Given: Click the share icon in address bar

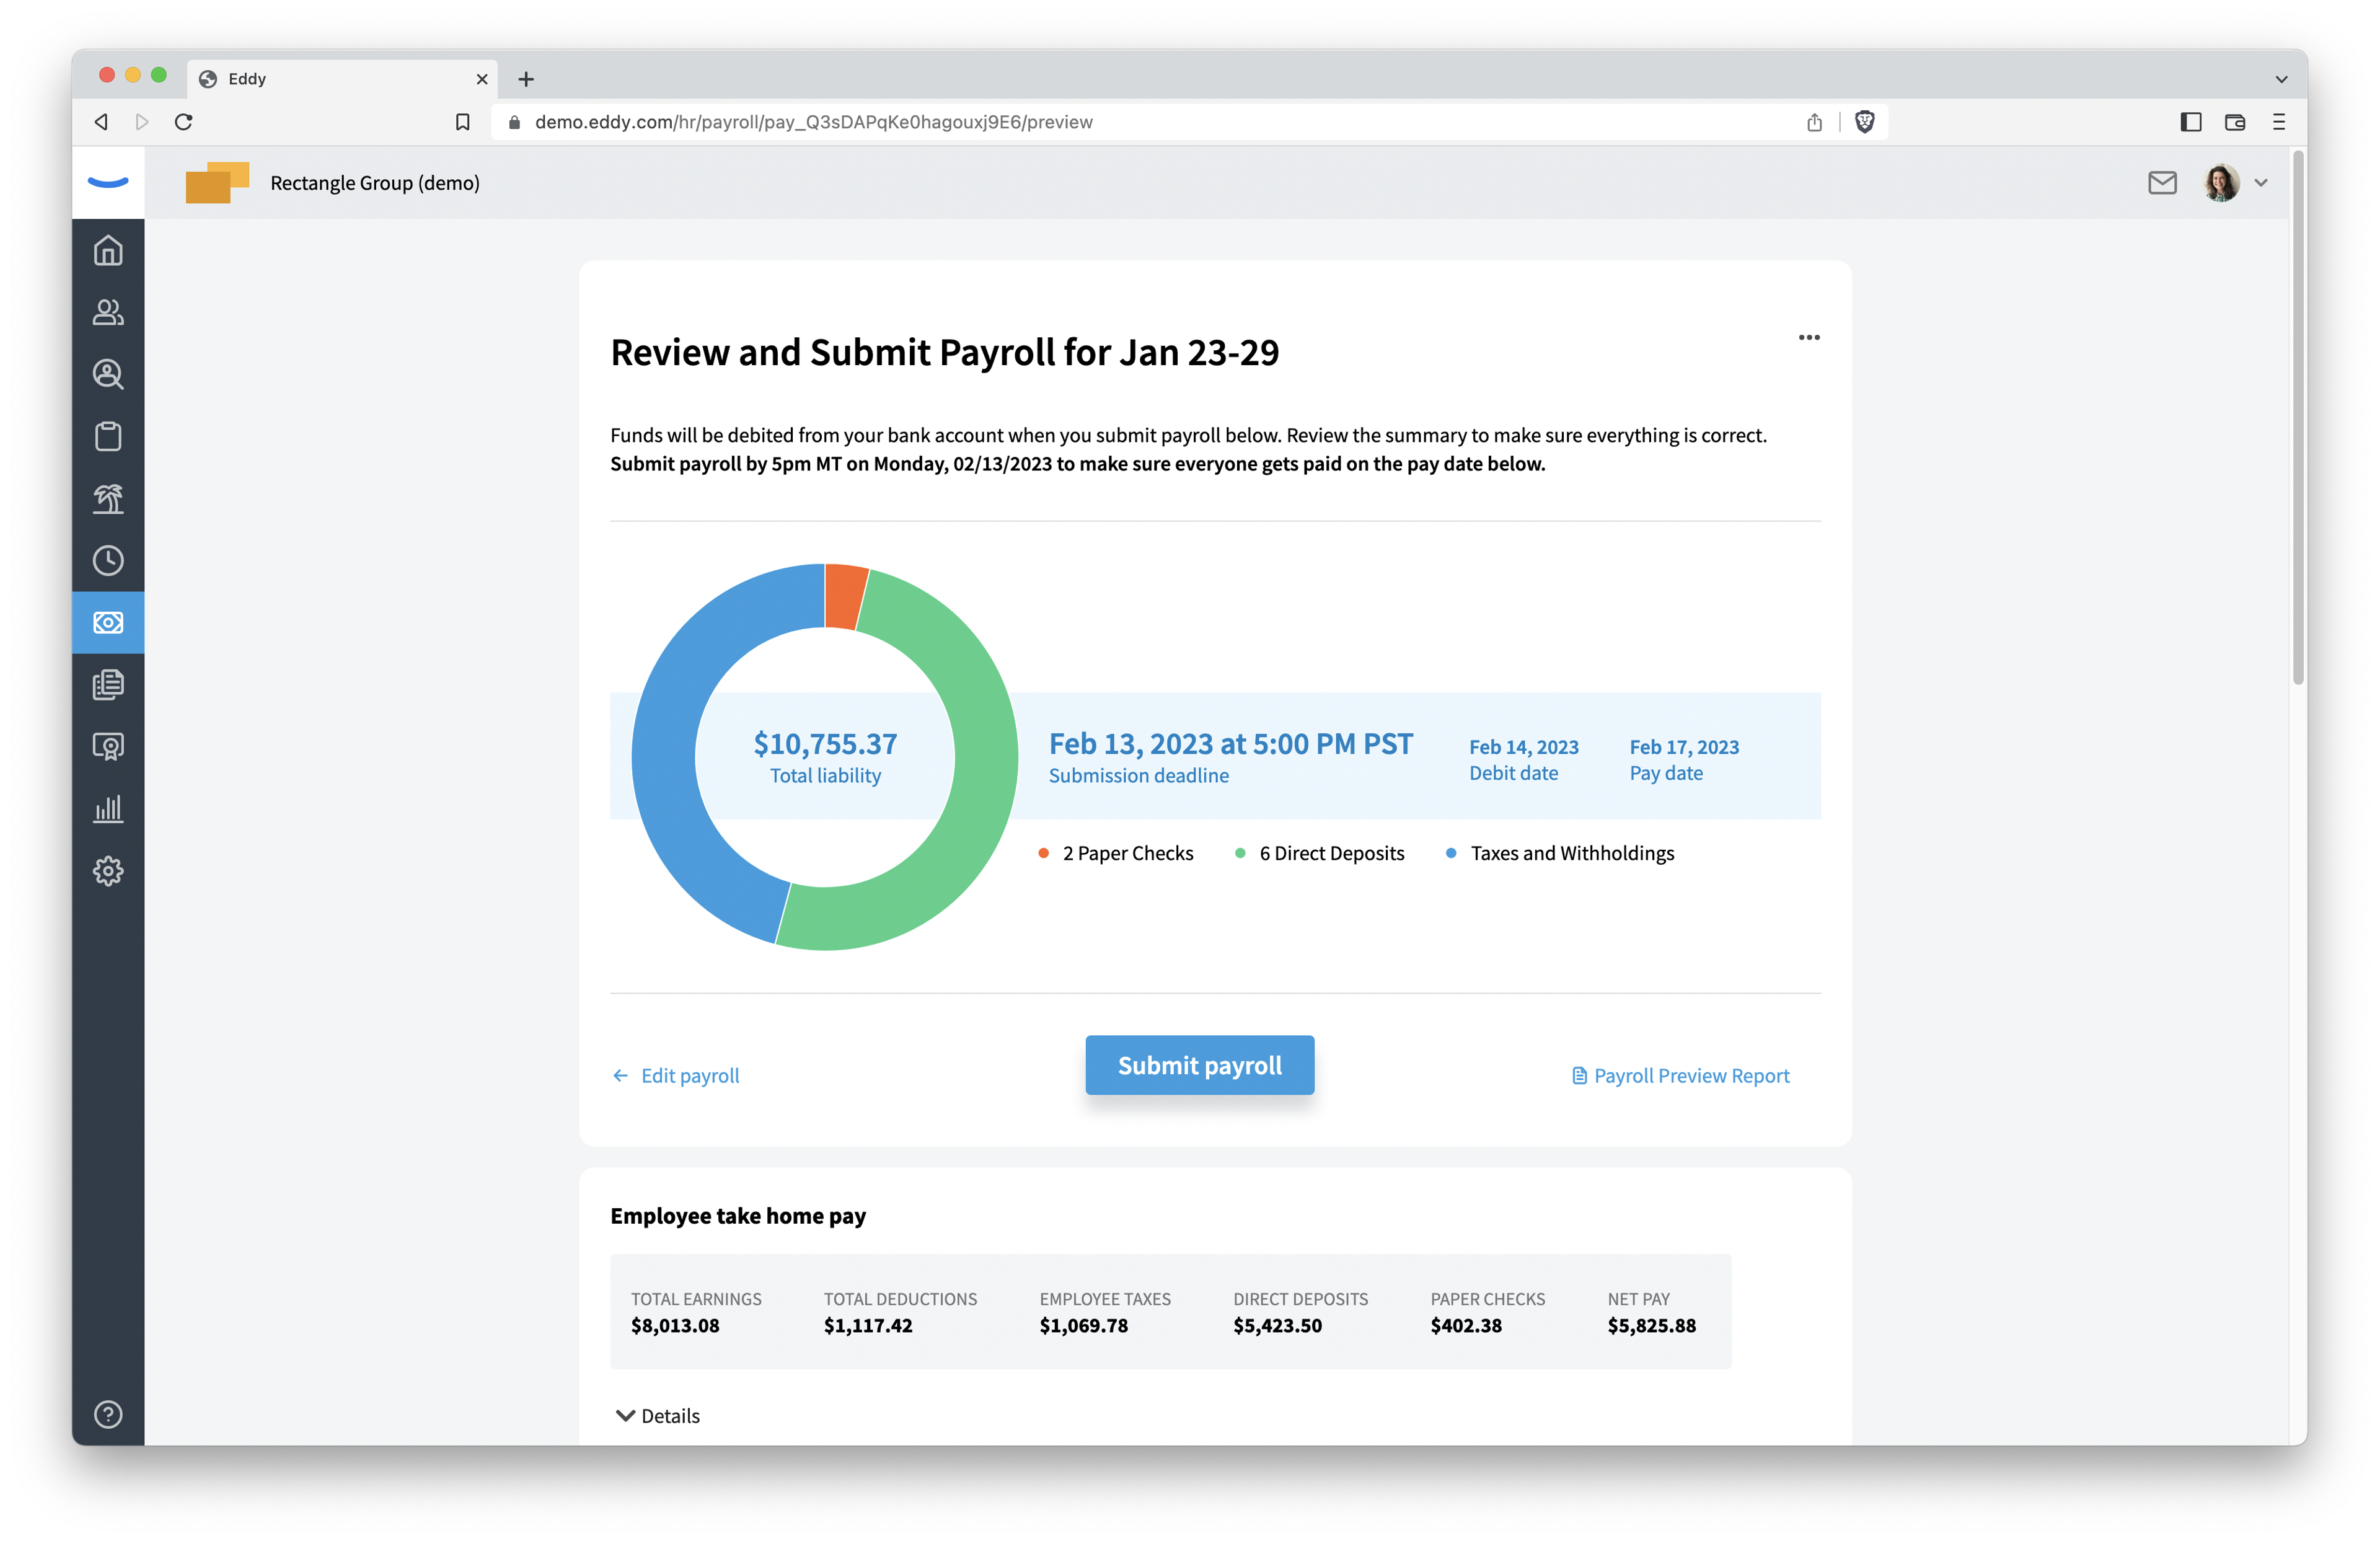Looking at the screenshot, I should click(x=1814, y=122).
